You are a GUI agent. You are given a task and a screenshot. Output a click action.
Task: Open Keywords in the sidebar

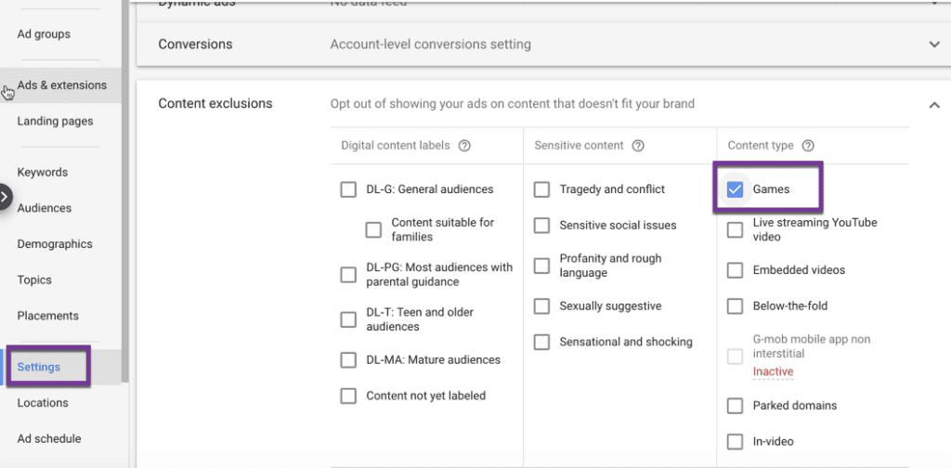tap(43, 173)
